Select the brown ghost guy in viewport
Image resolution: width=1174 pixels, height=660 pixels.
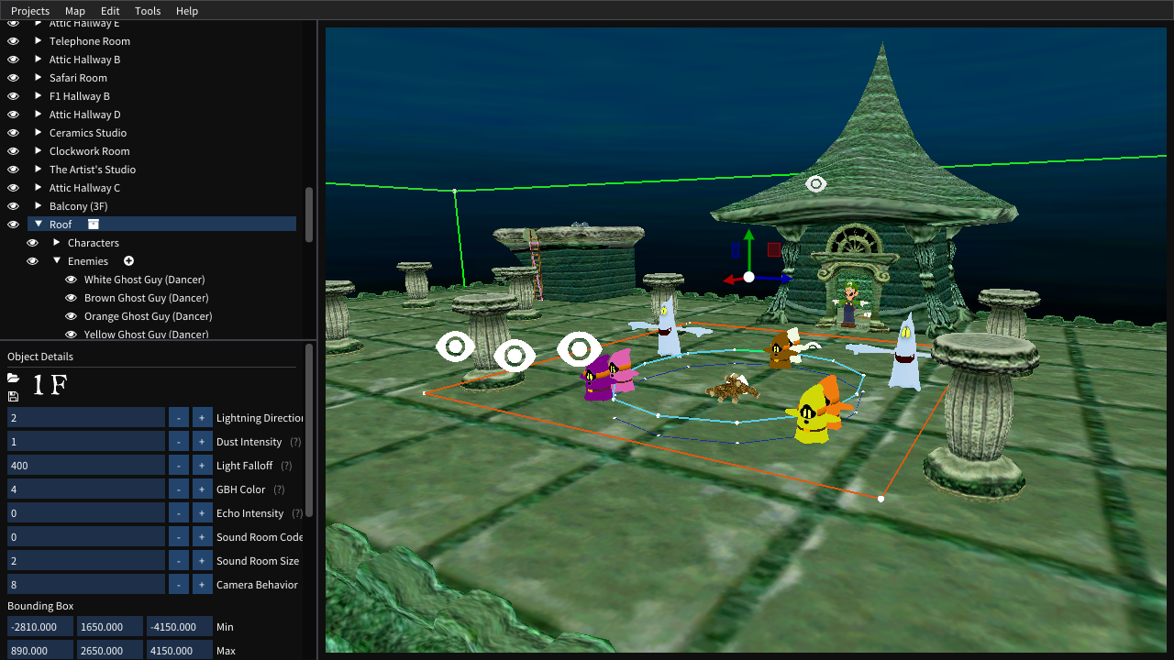coord(781,351)
